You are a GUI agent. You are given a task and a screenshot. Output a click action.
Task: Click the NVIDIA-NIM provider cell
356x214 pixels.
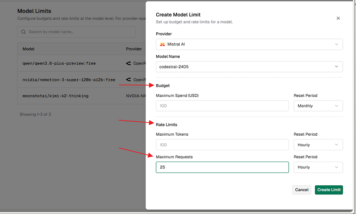pos(136,96)
